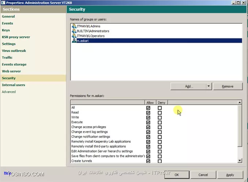The width and height of the screenshot is (248, 182).
Task: Click the Allow column header
Action: tap(150, 102)
